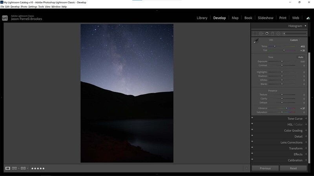Screen dimensions: 314x176
Task: Click the Reset button
Action: (293, 169)
